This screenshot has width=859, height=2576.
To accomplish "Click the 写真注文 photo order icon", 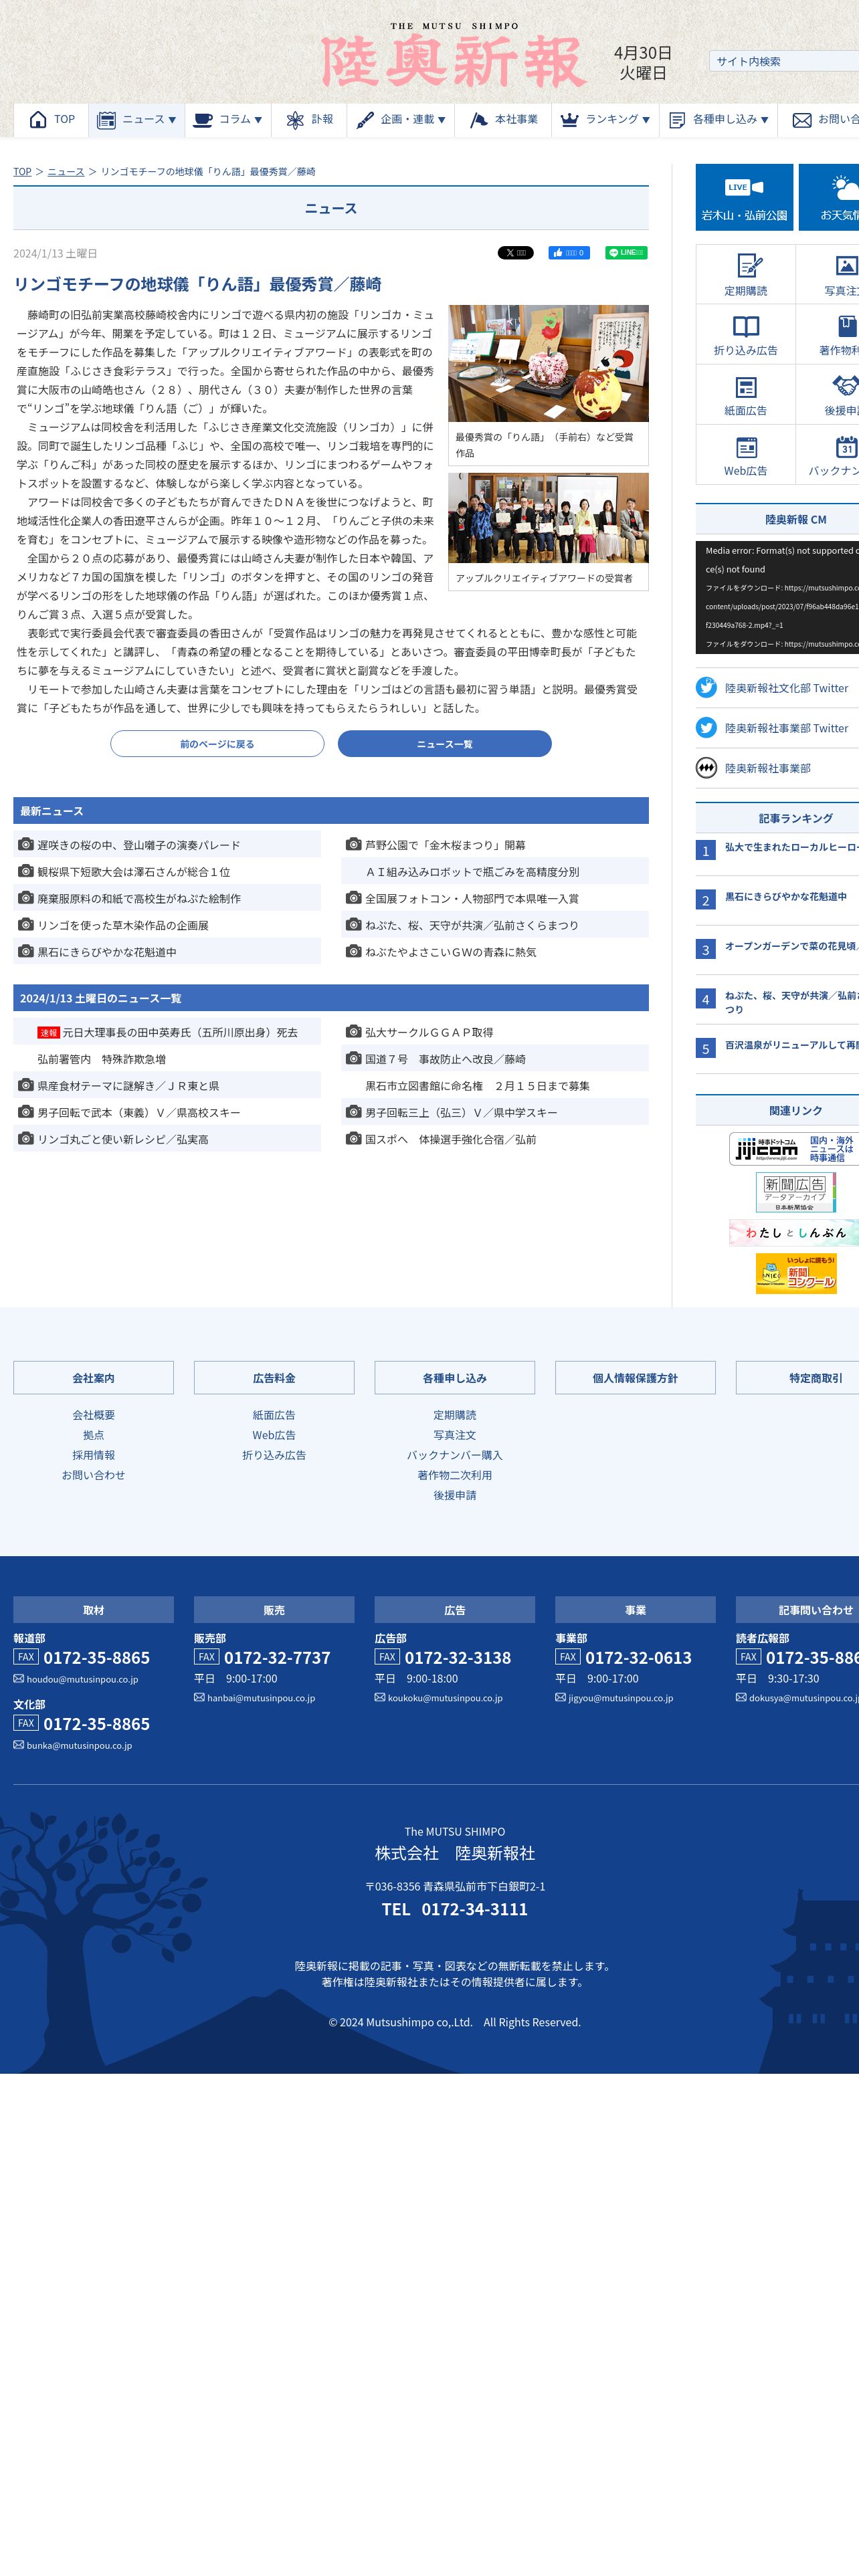I will 846,266.
